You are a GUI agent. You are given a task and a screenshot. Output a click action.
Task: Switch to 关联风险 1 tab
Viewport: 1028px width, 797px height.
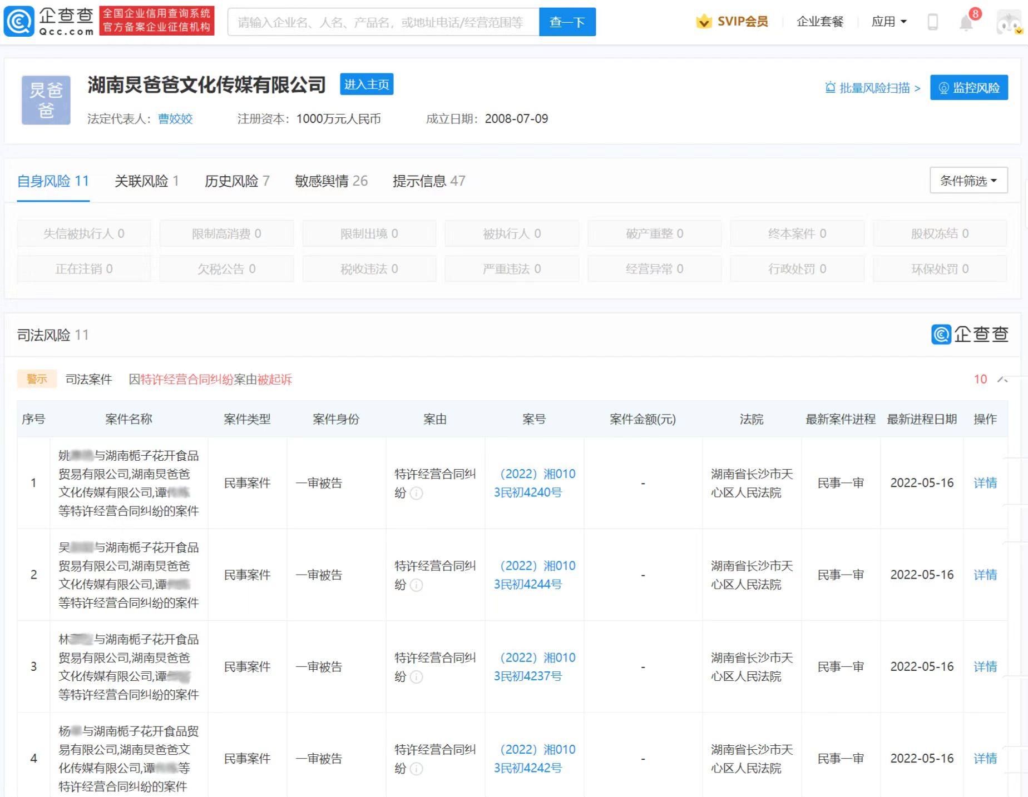tap(146, 181)
